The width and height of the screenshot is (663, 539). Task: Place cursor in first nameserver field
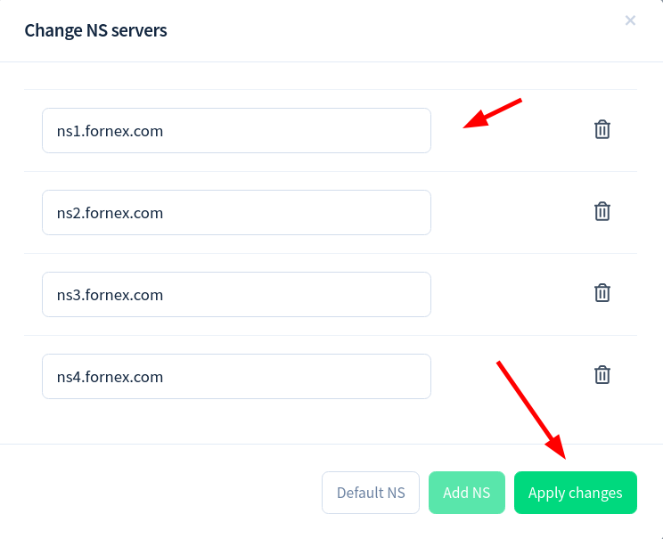tap(236, 131)
